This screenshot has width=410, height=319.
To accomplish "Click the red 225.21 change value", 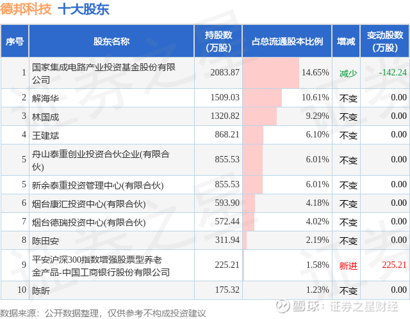I will coord(395,265).
